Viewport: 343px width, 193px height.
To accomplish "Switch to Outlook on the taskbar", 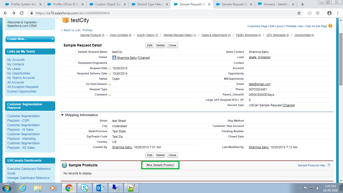I will (x=100, y=188).
